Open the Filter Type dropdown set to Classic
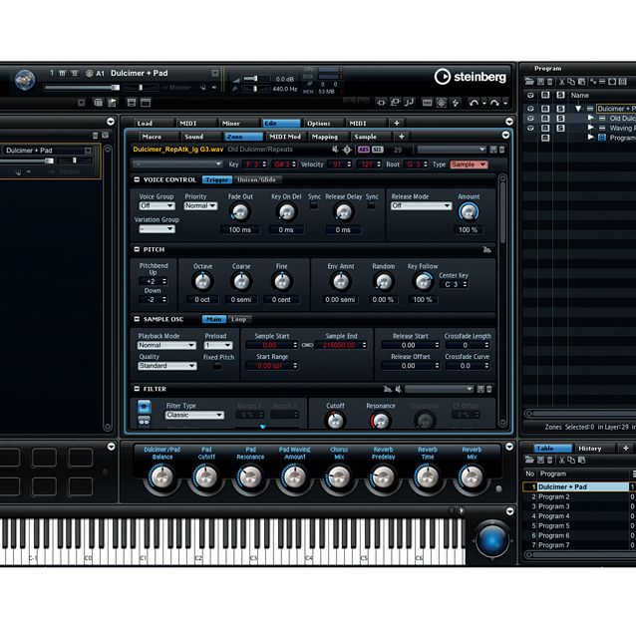 tap(194, 415)
